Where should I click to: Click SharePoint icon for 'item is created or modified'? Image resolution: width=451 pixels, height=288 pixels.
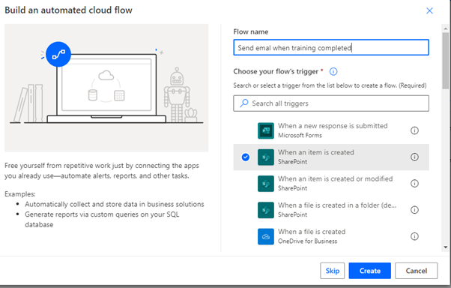[x=266, y=184]
